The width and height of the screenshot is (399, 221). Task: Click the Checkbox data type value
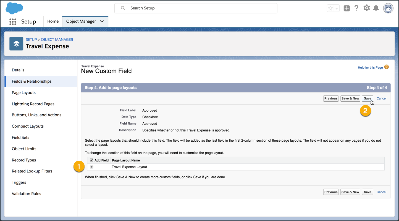tap(150, 117)
